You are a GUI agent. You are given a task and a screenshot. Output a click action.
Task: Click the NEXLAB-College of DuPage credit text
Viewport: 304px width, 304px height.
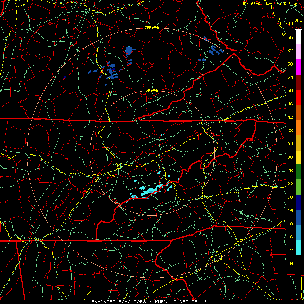(x=272, y=4)
